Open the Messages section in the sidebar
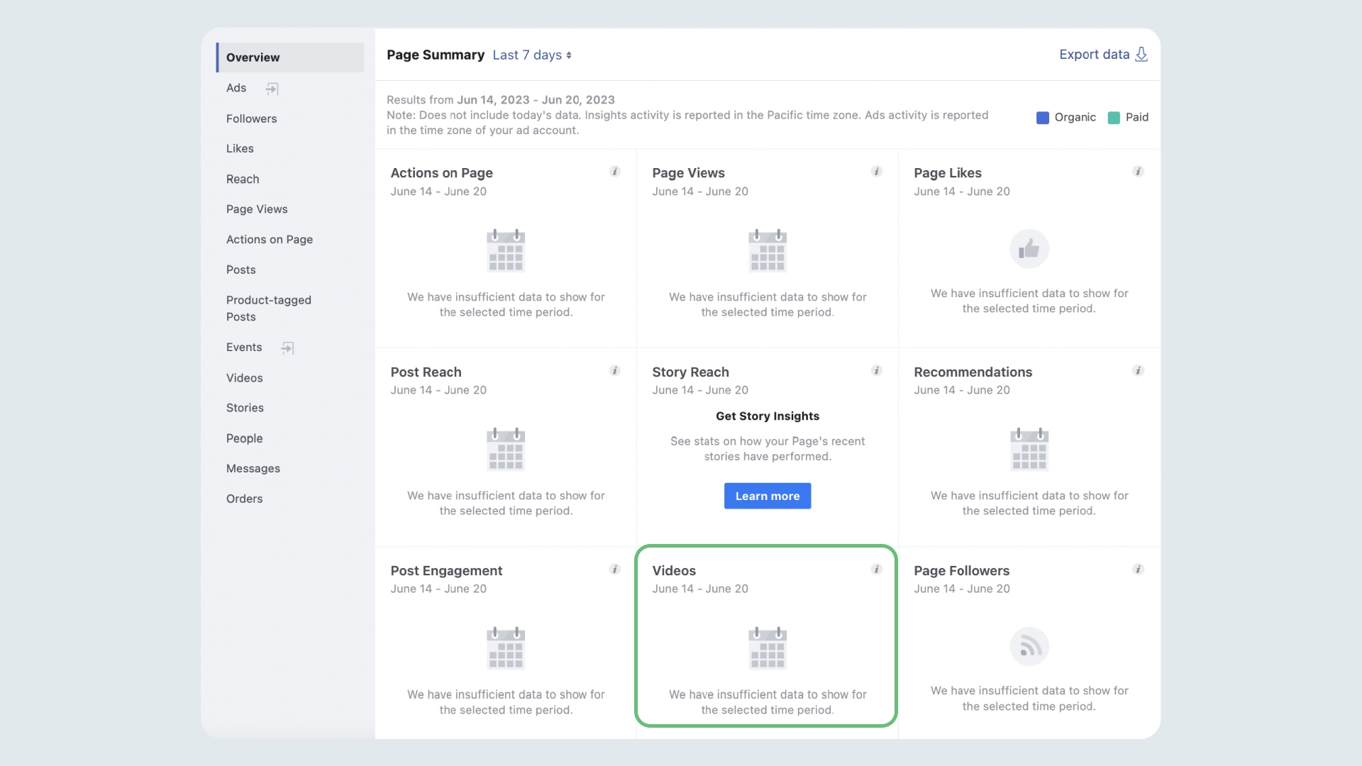The image size is (1362, 766). (x=253, y=468)
